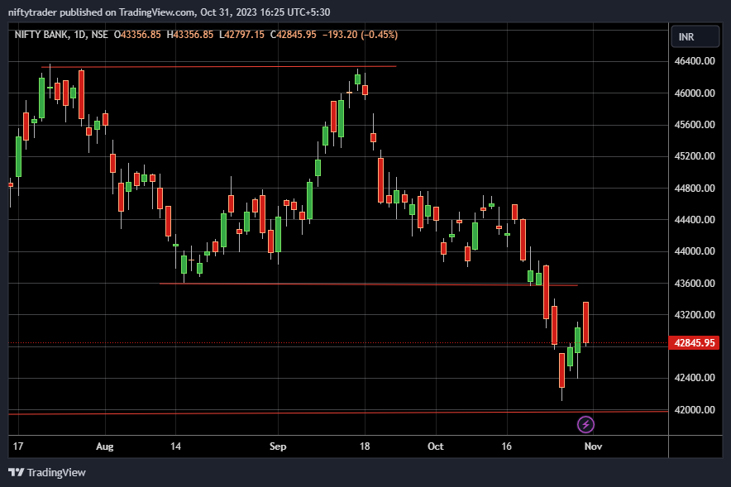Click the 46400.00 price axis label
Viewport: 731px width, 487px height.
pos(694,61)
